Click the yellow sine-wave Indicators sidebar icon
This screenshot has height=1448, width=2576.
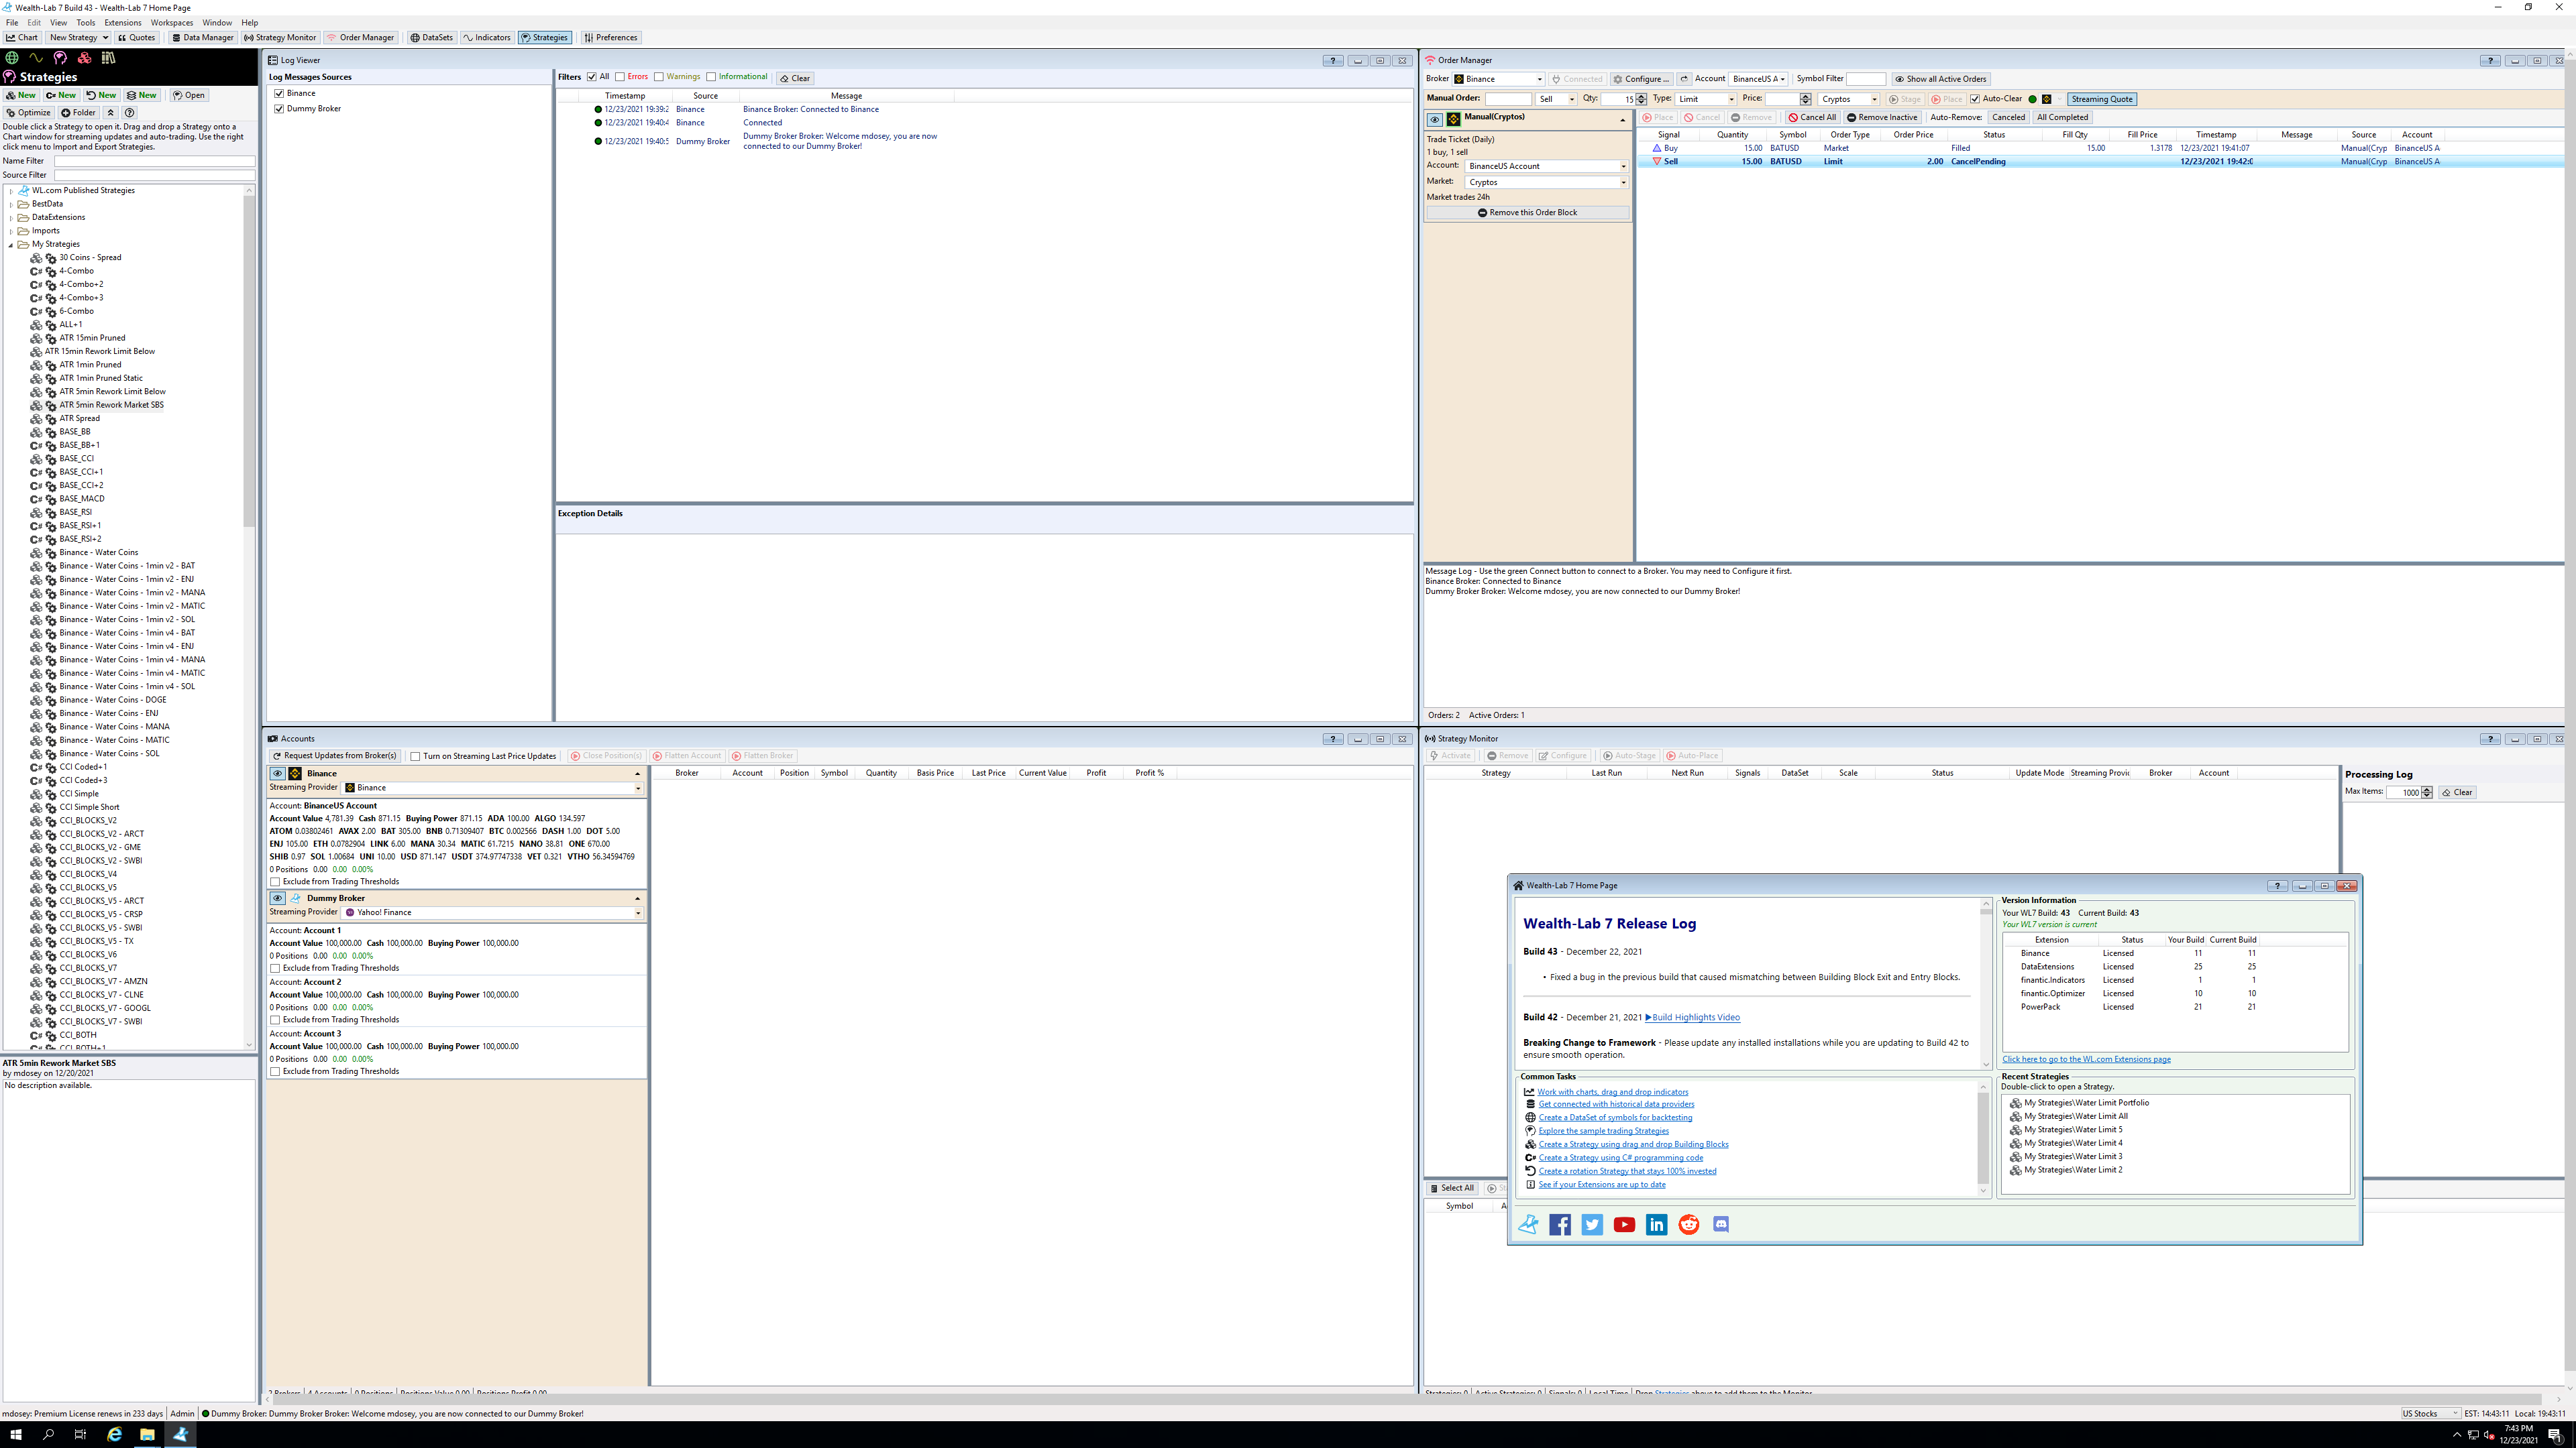pyautogui.click(x=36, y=58)
